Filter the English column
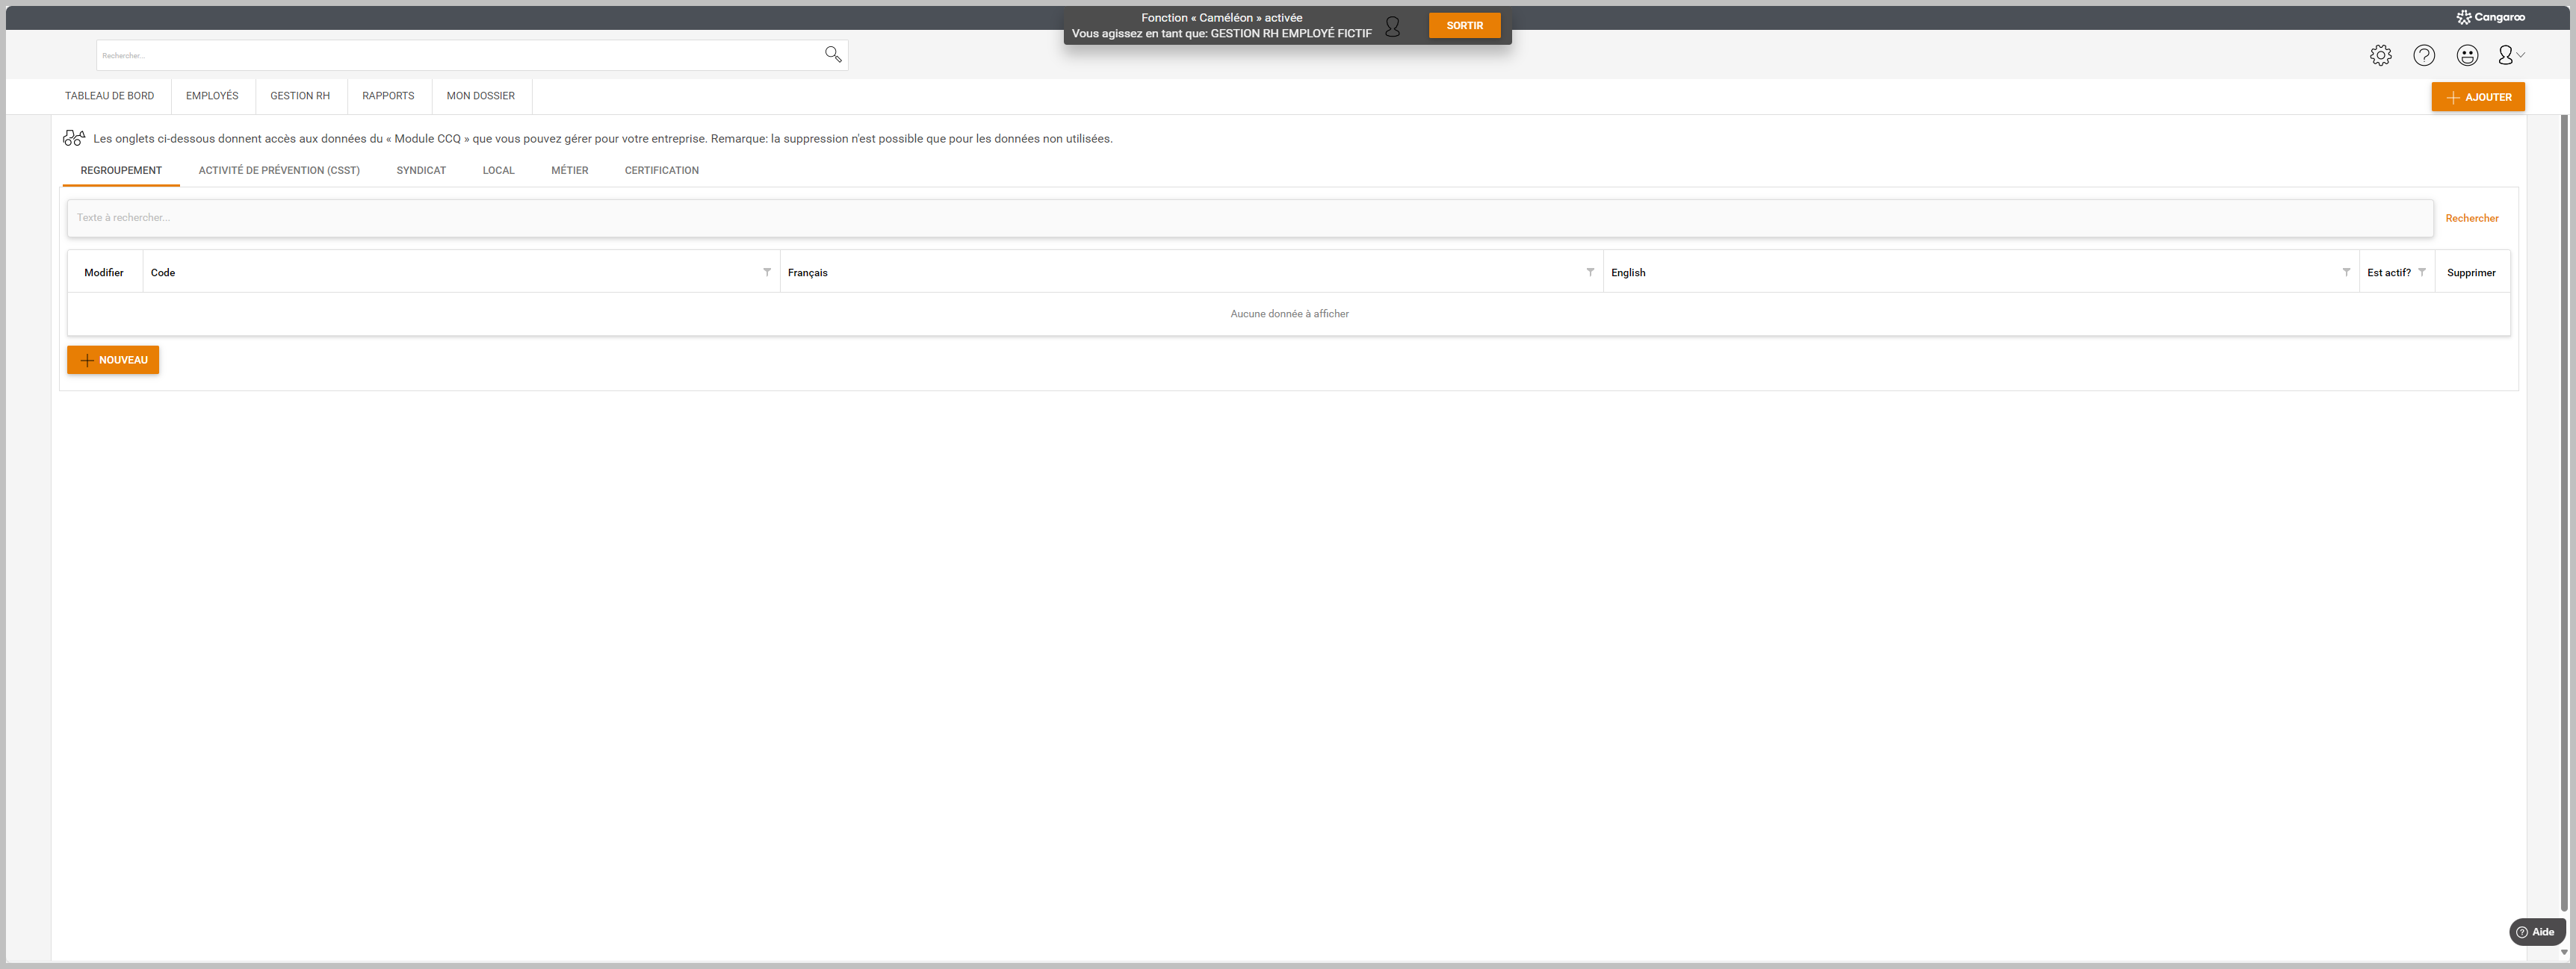 2346,272
